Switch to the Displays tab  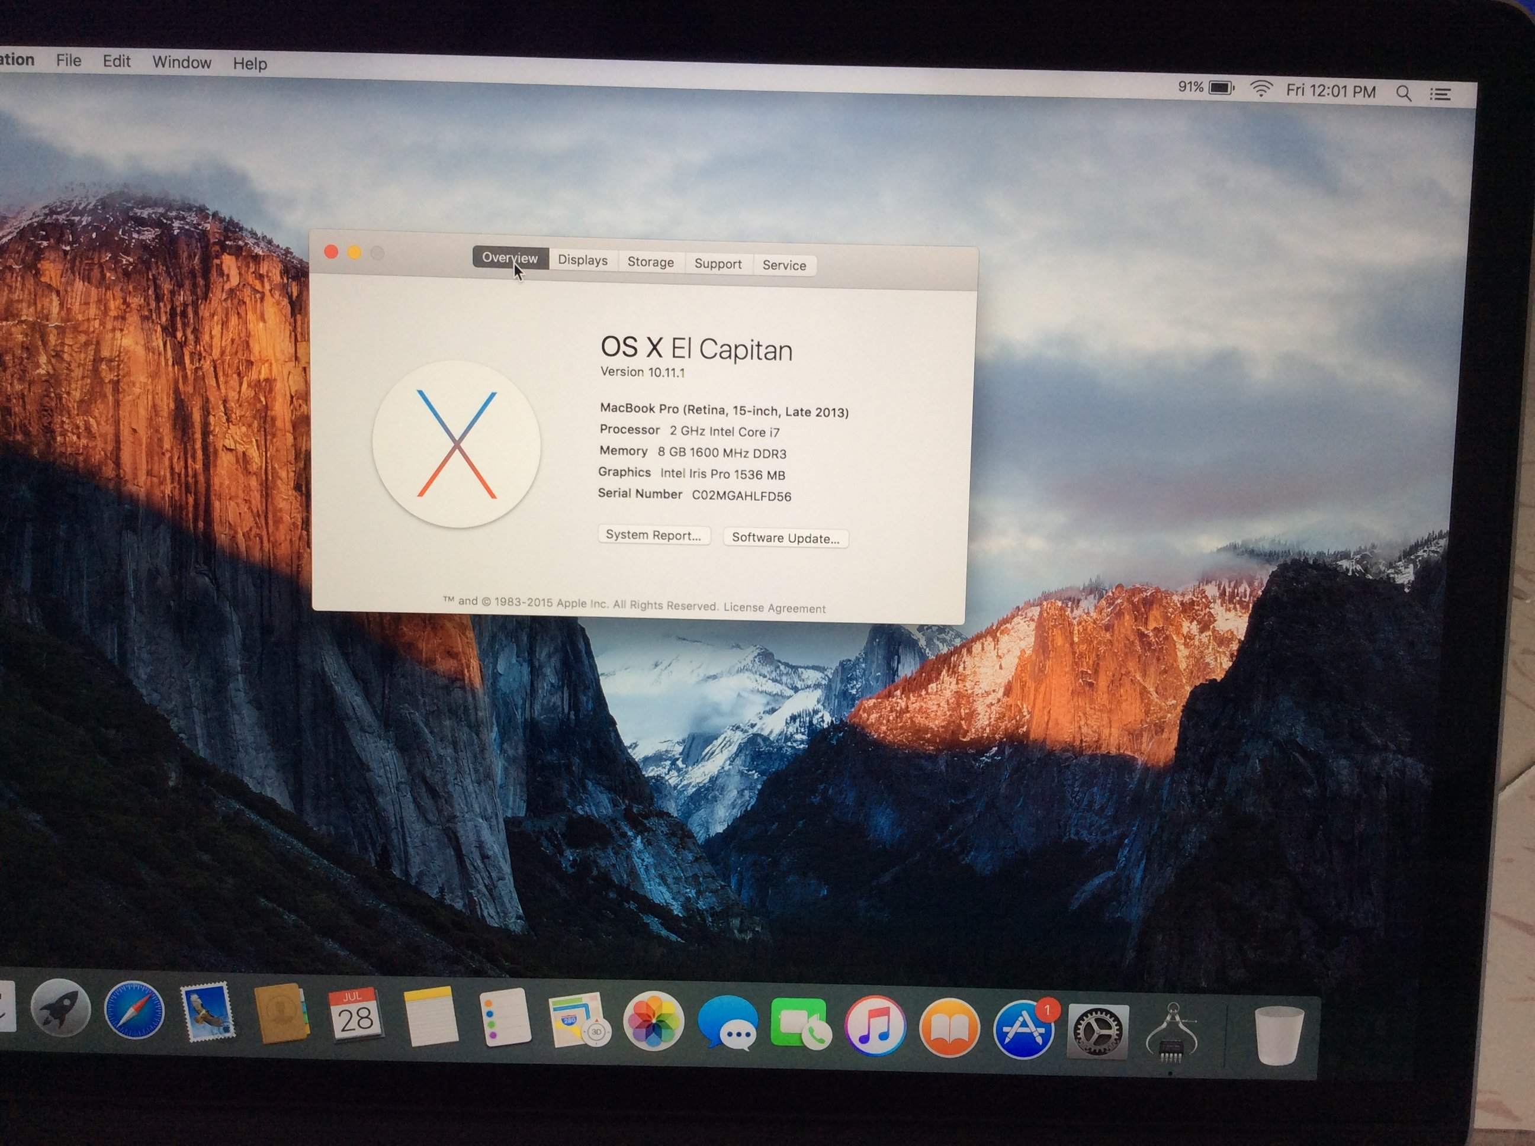tap(583, 259)
